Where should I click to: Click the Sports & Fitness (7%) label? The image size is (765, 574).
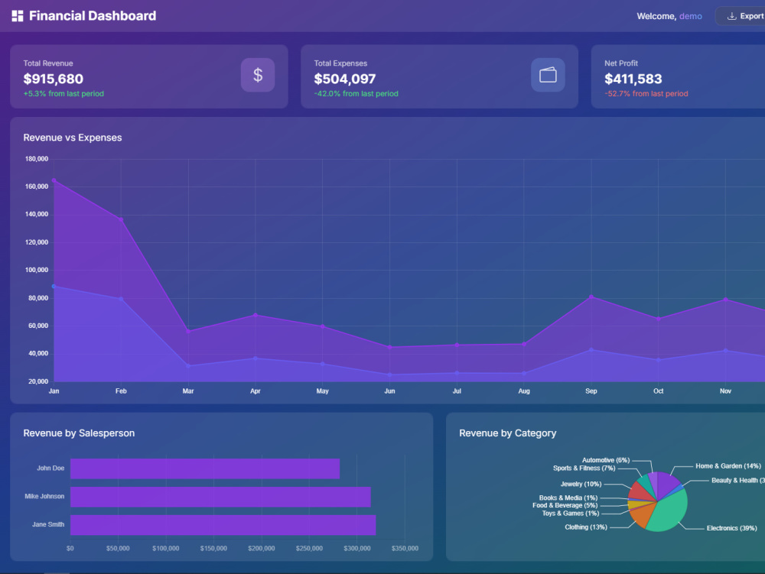(x=584, y=469)
